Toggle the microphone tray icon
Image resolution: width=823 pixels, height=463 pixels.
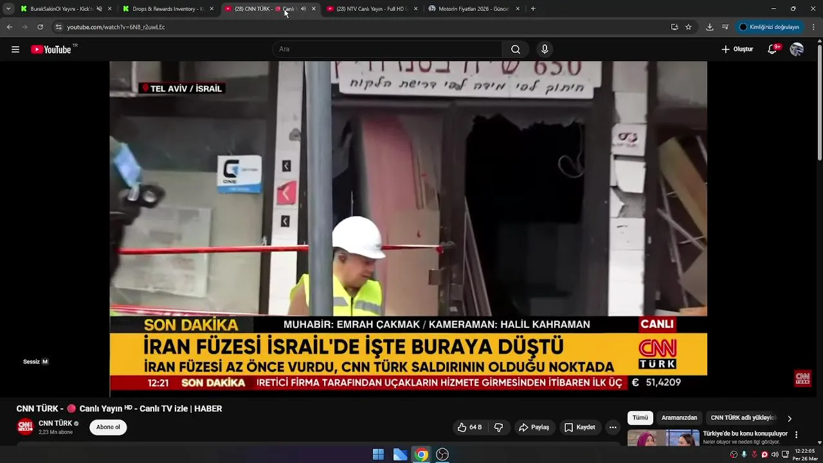[x=744, y=455]
